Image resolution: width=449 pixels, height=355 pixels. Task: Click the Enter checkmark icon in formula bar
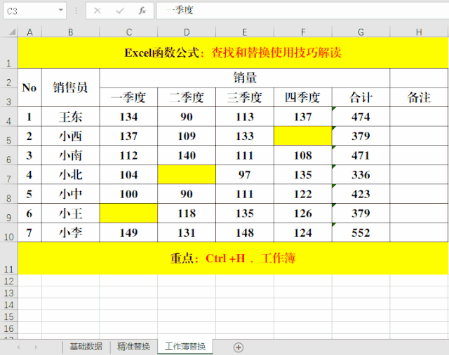coord(120,11)
